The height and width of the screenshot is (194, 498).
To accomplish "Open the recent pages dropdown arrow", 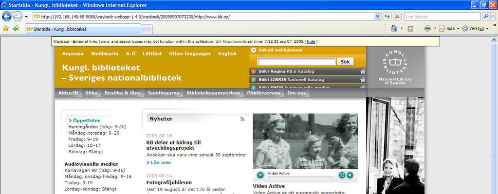I will [x=26, y=17].
